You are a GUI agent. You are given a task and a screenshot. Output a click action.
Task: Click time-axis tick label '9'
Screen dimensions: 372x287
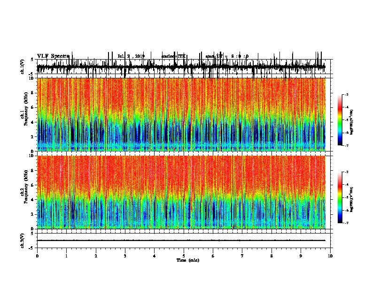pyautogui.click(x=301, y=256)
